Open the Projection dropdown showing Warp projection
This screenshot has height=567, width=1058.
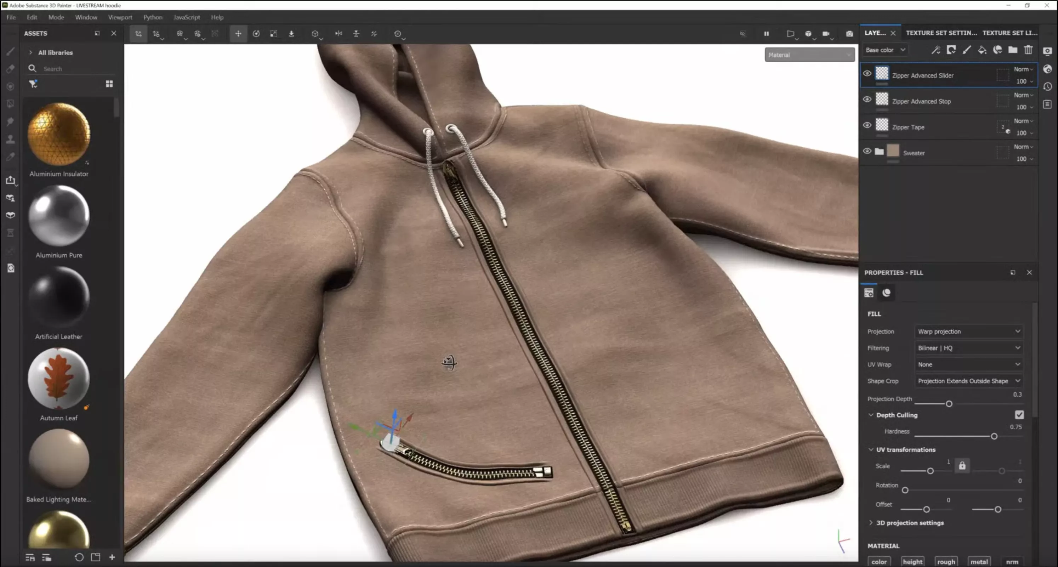(968, 331)
